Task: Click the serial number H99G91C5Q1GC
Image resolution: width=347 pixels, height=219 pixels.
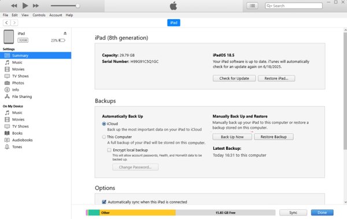Action: 144,62
